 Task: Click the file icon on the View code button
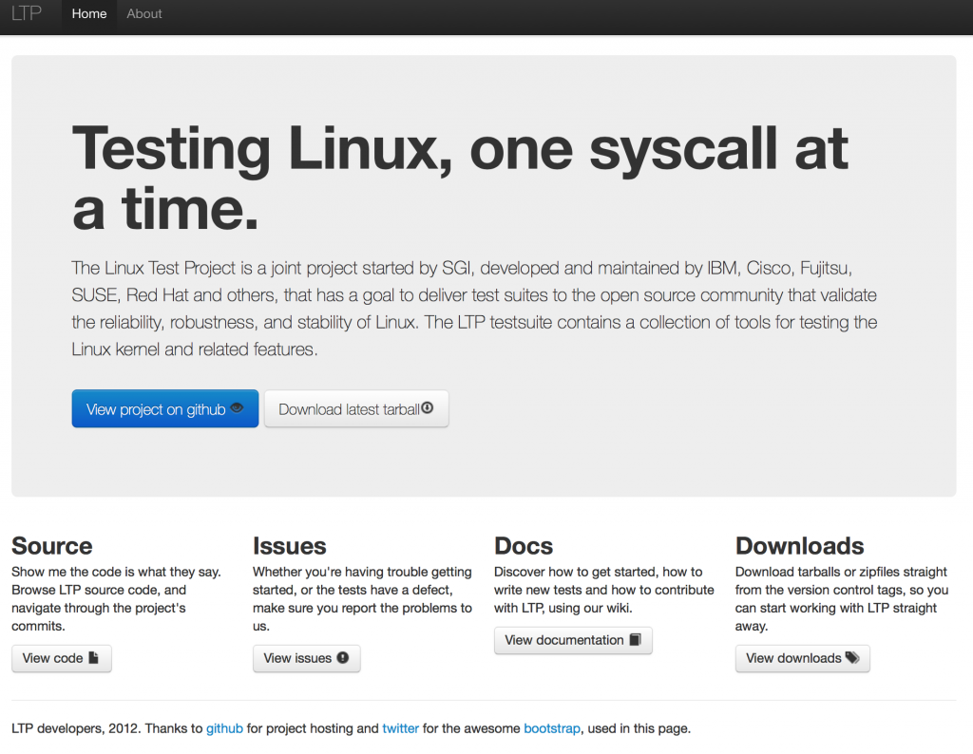(92, 657)
